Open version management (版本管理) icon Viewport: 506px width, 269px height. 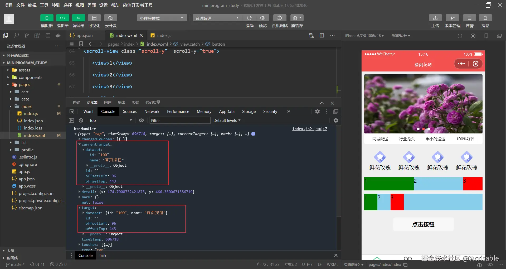coord(452,18)
